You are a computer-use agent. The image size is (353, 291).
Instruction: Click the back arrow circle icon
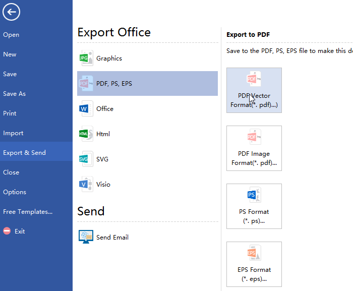pos(11,12)
